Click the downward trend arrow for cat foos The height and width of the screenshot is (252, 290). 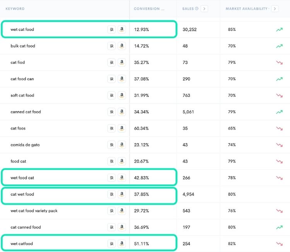(279, 129)
